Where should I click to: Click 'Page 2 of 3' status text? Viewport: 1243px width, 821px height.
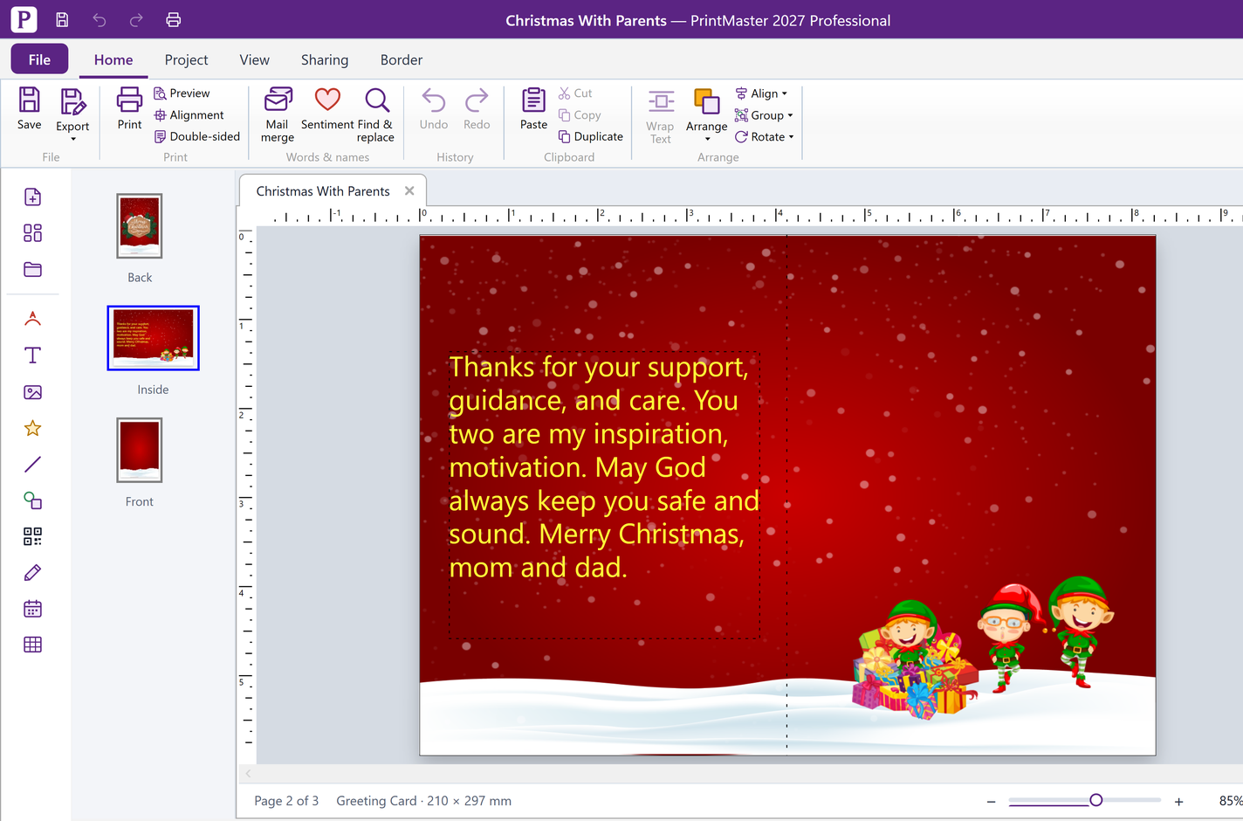coord(286,801)
